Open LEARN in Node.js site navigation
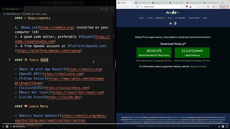Image resolution: width=230 pixels, height=129 pixels. [x=150, y=18]
